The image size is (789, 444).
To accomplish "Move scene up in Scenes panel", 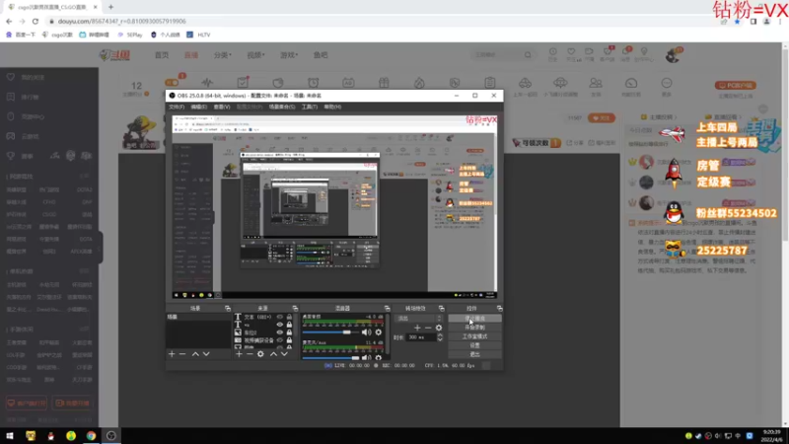I will click(x=195, y=354).
